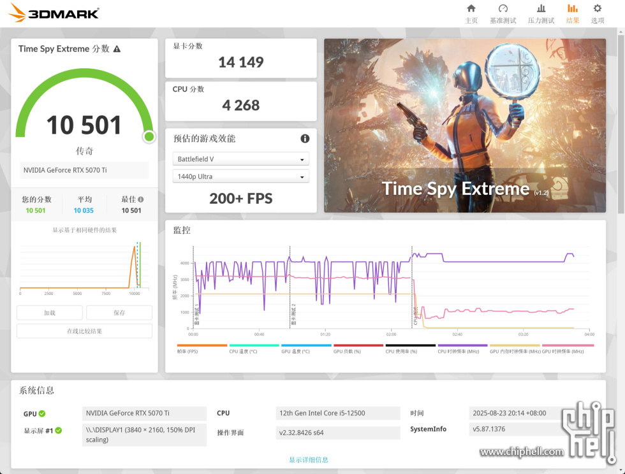The width and height of the screenshot is (625, 474).
Task: Click the vertical scrollbar on the right
Action: (621, 124)
